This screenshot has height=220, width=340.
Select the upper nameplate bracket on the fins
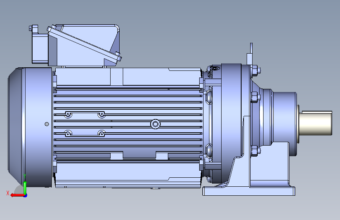[x=85, y=115]
